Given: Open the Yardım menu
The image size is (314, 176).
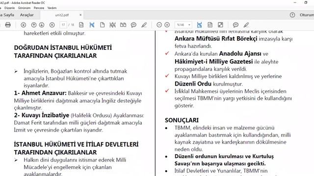Looking at the screenshot, I should (x=52, y=8).
